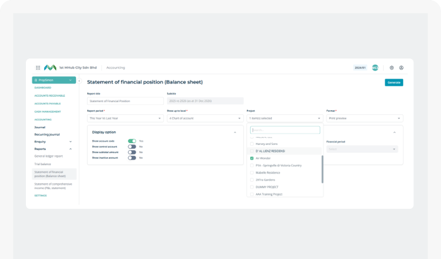Collapse the Display option panel chevron

click(235, 133)
